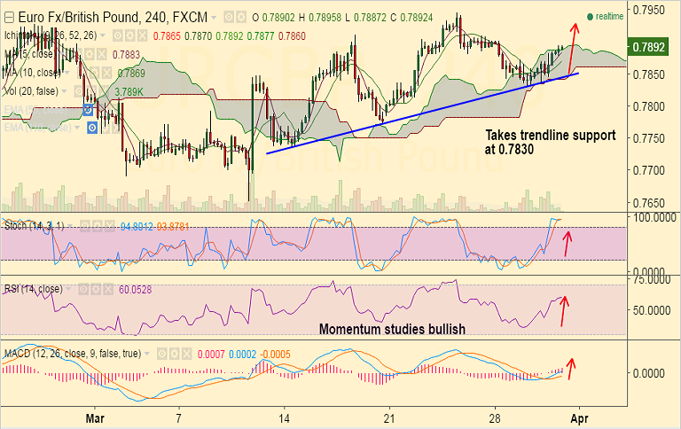Expand dropdown next to Euro Fx/British Pound title

214,18
